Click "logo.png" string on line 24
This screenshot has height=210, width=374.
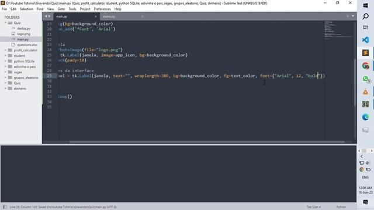[x=108, y=50]
